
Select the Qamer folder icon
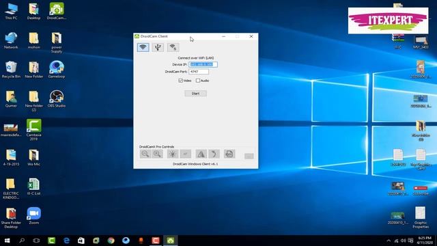11,99
